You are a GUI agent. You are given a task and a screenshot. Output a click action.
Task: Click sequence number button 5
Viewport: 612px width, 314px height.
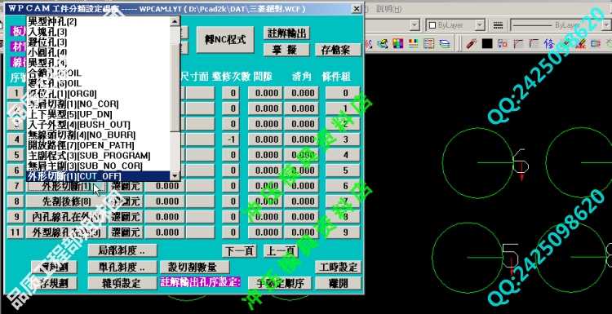point(16,155)
